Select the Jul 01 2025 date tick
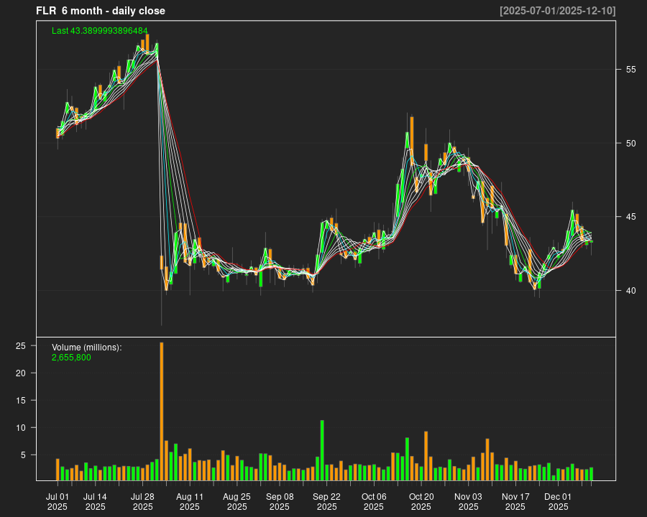 click(x=58, y=501)
